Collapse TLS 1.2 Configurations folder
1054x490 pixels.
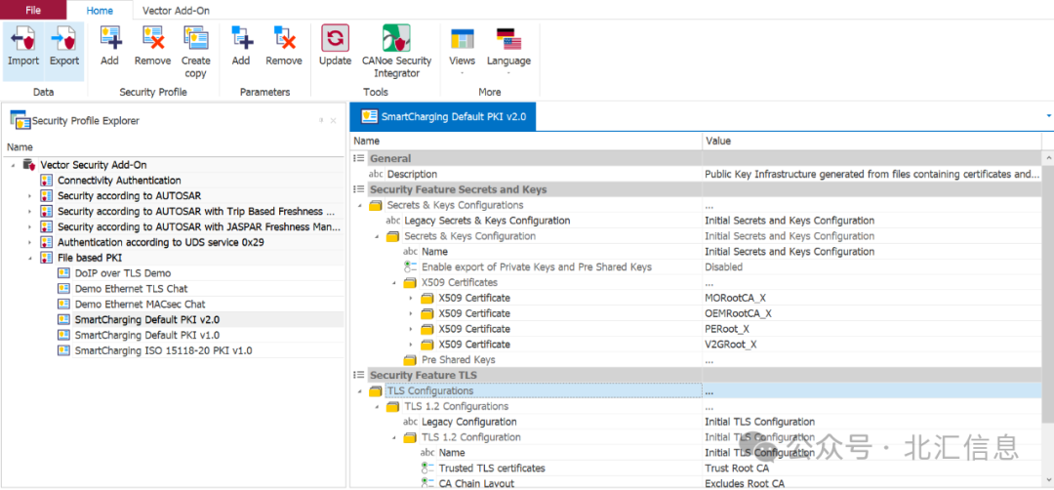click(377, 406)
